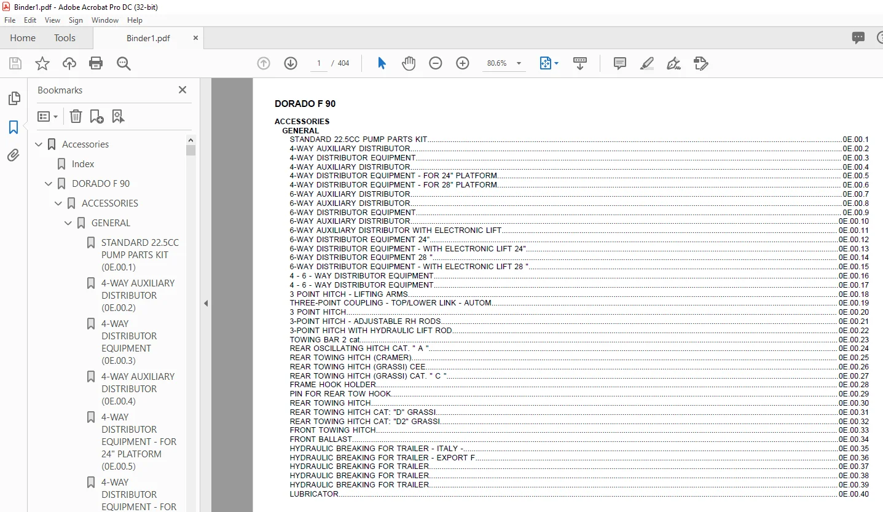Open the File menu

(x=10, y=20)
